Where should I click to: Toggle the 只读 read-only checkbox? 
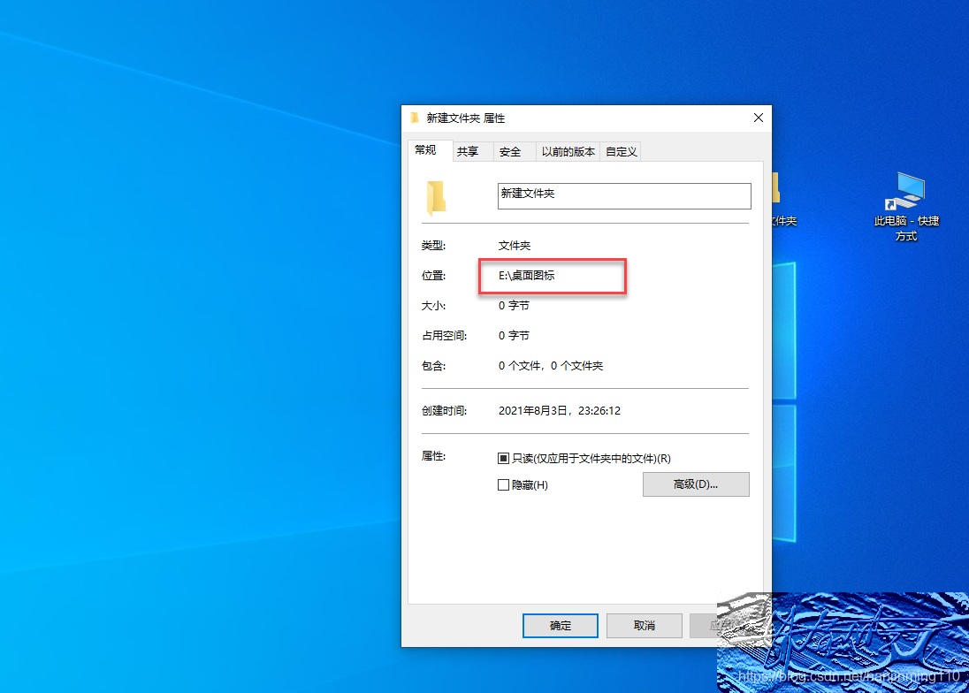pos(503,458)
